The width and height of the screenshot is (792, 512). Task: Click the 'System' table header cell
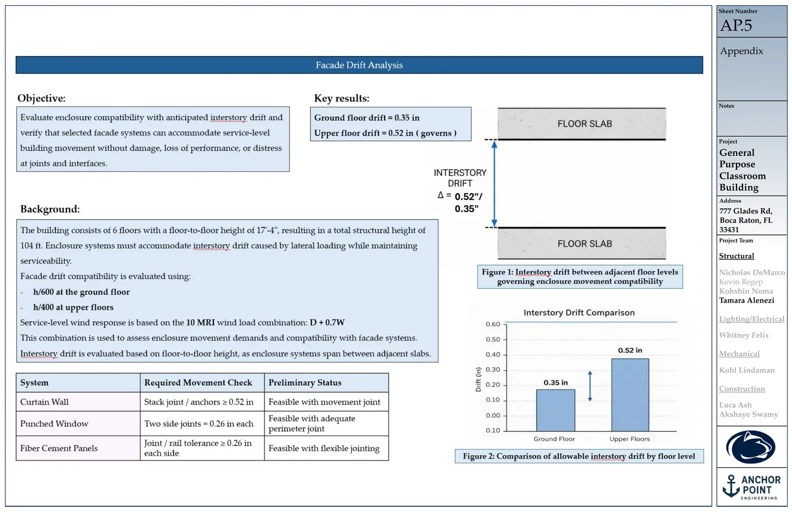point(78,382)
